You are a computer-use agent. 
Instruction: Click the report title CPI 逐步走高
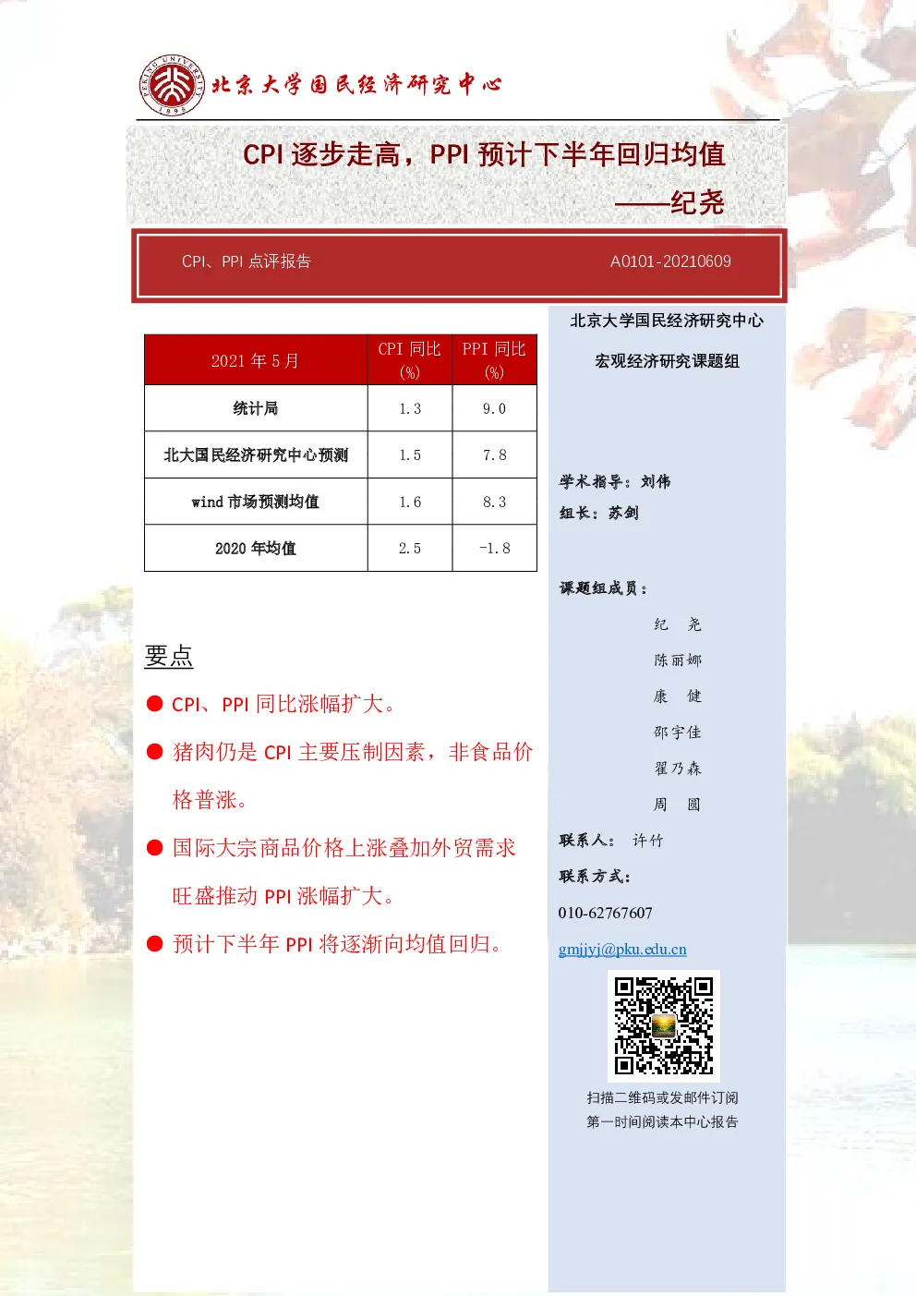(x=321, y=154)
